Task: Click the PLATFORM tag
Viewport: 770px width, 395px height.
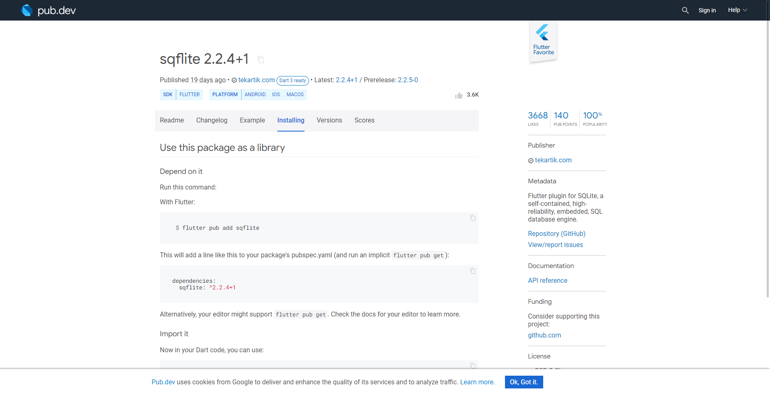Action: [225, 95]
